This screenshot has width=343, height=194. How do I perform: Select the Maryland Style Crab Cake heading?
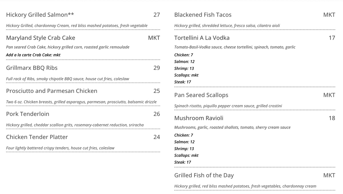click(x=41, y=38)
